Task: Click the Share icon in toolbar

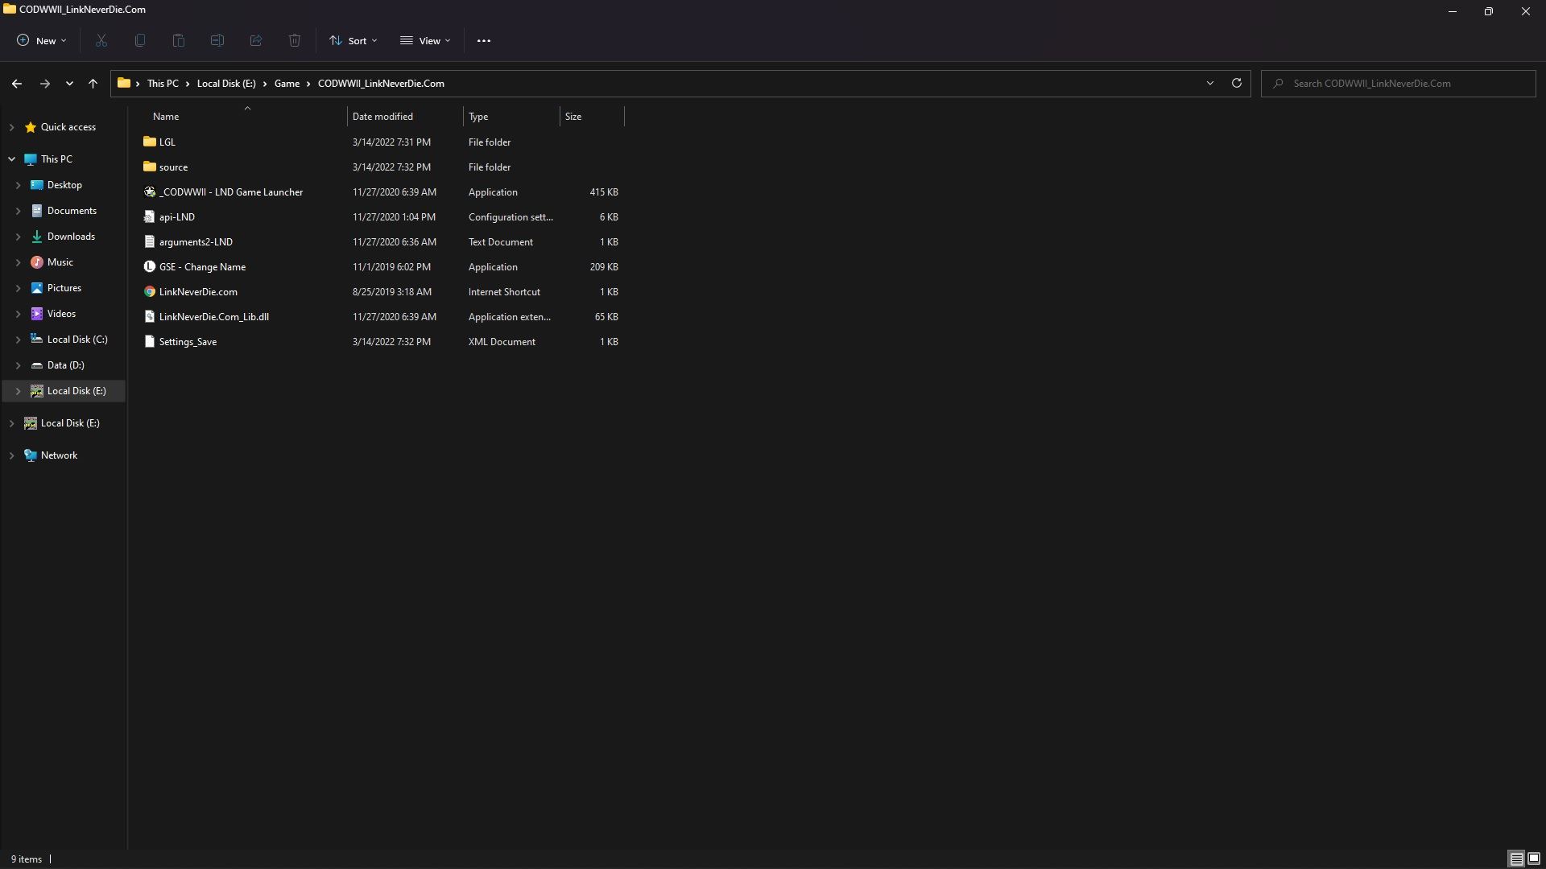Action: point(256,41)
